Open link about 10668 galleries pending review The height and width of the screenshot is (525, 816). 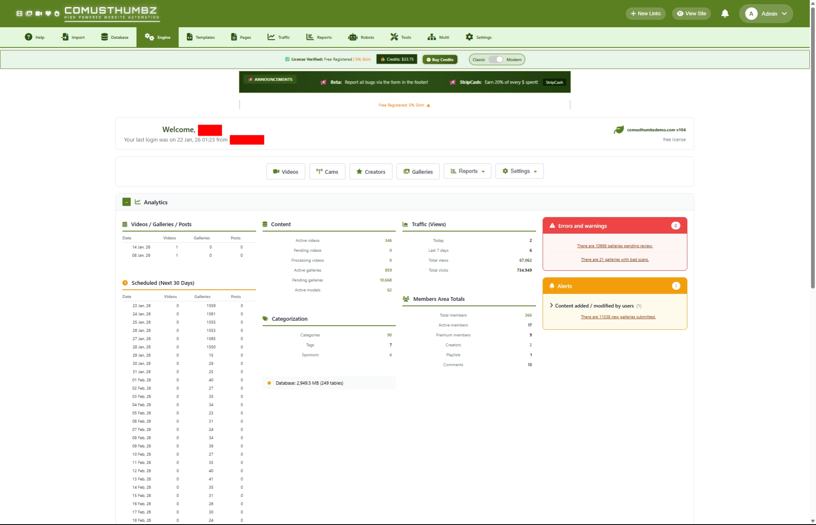pos(615,246)
